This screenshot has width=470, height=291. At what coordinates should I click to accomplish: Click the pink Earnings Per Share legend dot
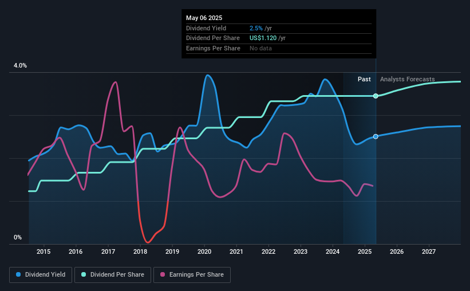[163, 274]
